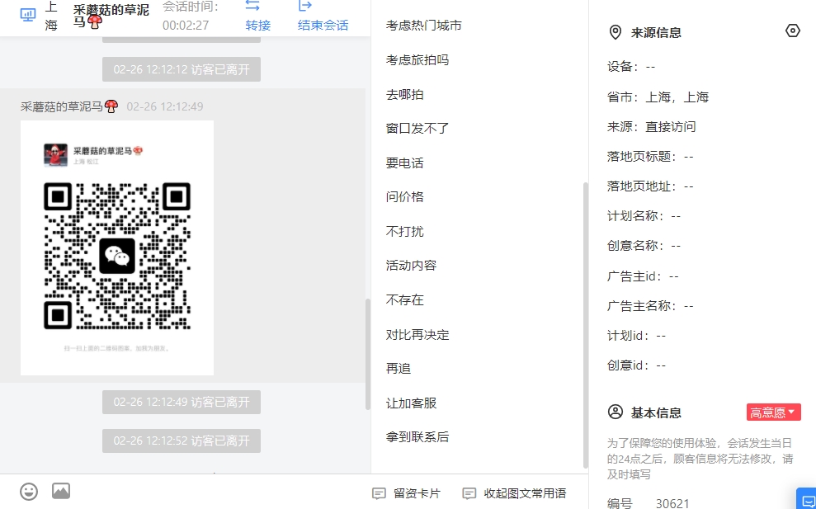Open the blue chat widget icon at corner
The width and height of the screenshot is (816, 509).
[809, 500]
